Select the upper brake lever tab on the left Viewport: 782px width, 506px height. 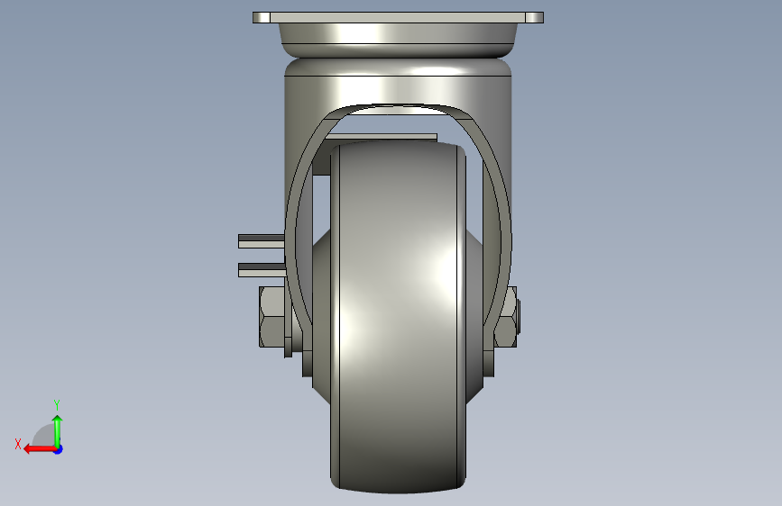pos(262,241)
